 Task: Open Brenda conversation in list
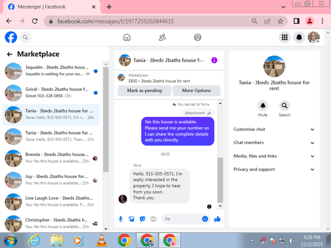[51, 158]
